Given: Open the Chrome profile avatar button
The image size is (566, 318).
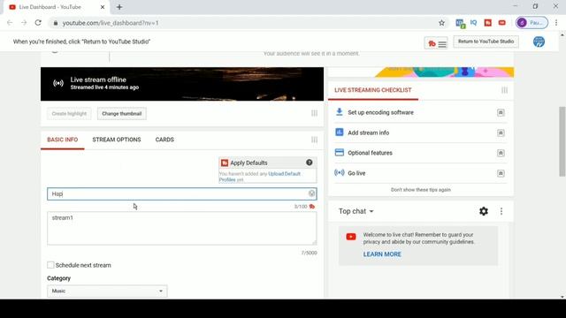Looking at the screenshot, I should 532,23.
